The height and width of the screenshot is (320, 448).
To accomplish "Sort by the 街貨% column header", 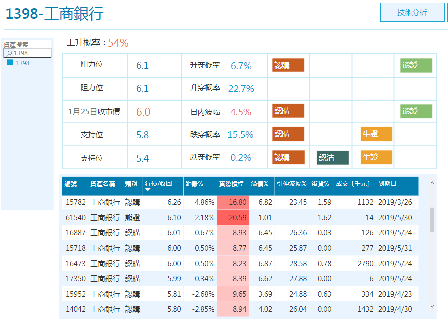I will [x=321, y=184].
